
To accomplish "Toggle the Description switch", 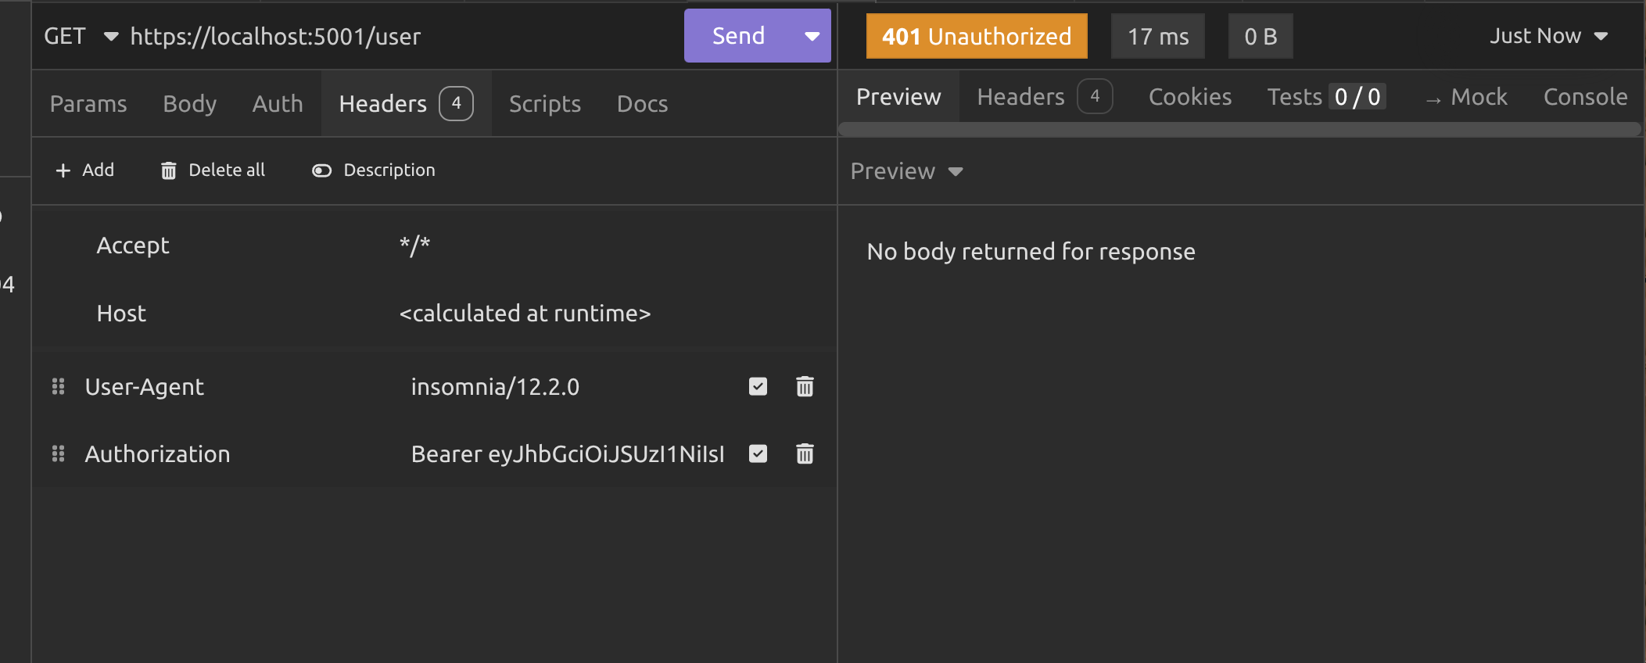I will click(321, 170).
